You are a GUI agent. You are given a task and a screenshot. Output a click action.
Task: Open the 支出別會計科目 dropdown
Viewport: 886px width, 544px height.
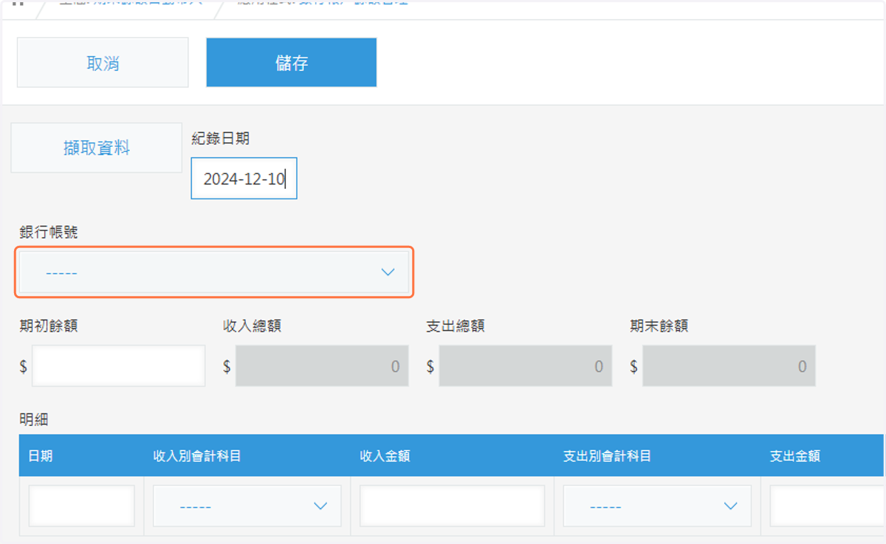click(657, 506)
